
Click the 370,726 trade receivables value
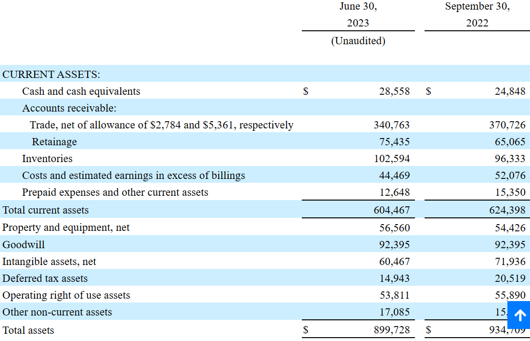[x=507, y=125]
